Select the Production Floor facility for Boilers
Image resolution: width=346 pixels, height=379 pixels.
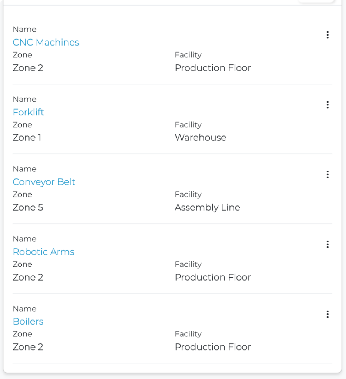[213, 347]
